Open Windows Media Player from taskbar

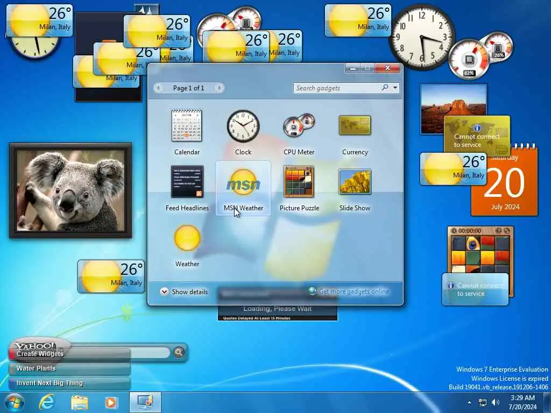click(x=111, y=402)
